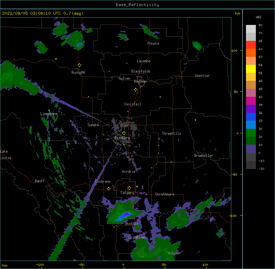Click the white asterisk east of Innisfail

coord(160,97)
